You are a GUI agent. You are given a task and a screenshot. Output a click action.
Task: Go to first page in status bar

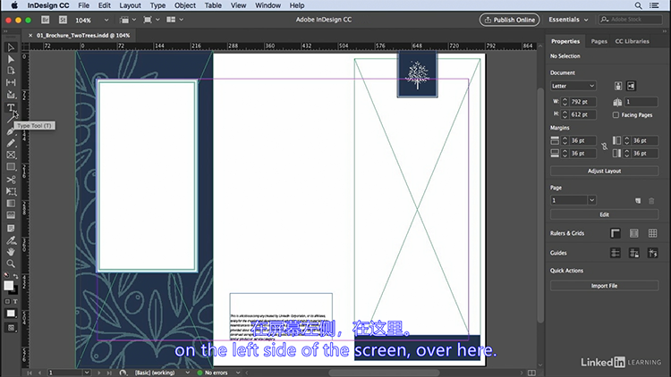30,373
